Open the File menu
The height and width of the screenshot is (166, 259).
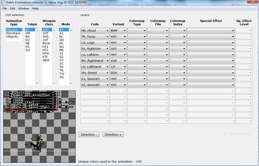click(5, 8)
